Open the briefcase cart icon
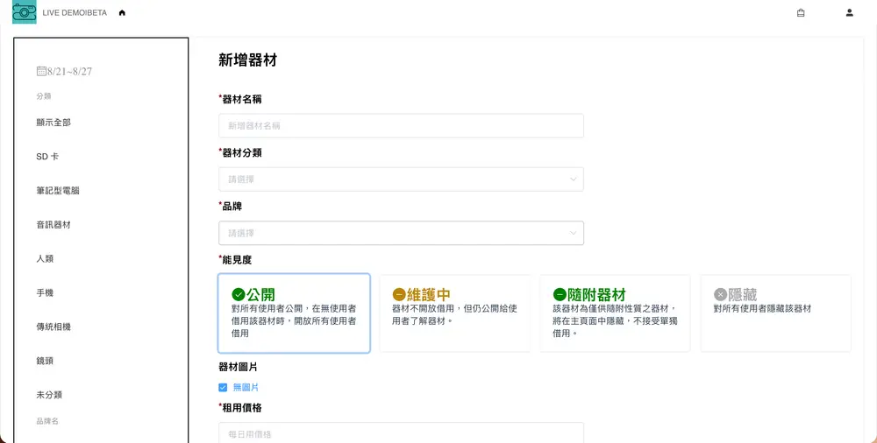 tap(801, 13)
